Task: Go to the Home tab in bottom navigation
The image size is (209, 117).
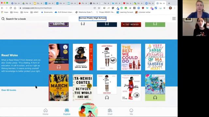Action: click(45, 112)
